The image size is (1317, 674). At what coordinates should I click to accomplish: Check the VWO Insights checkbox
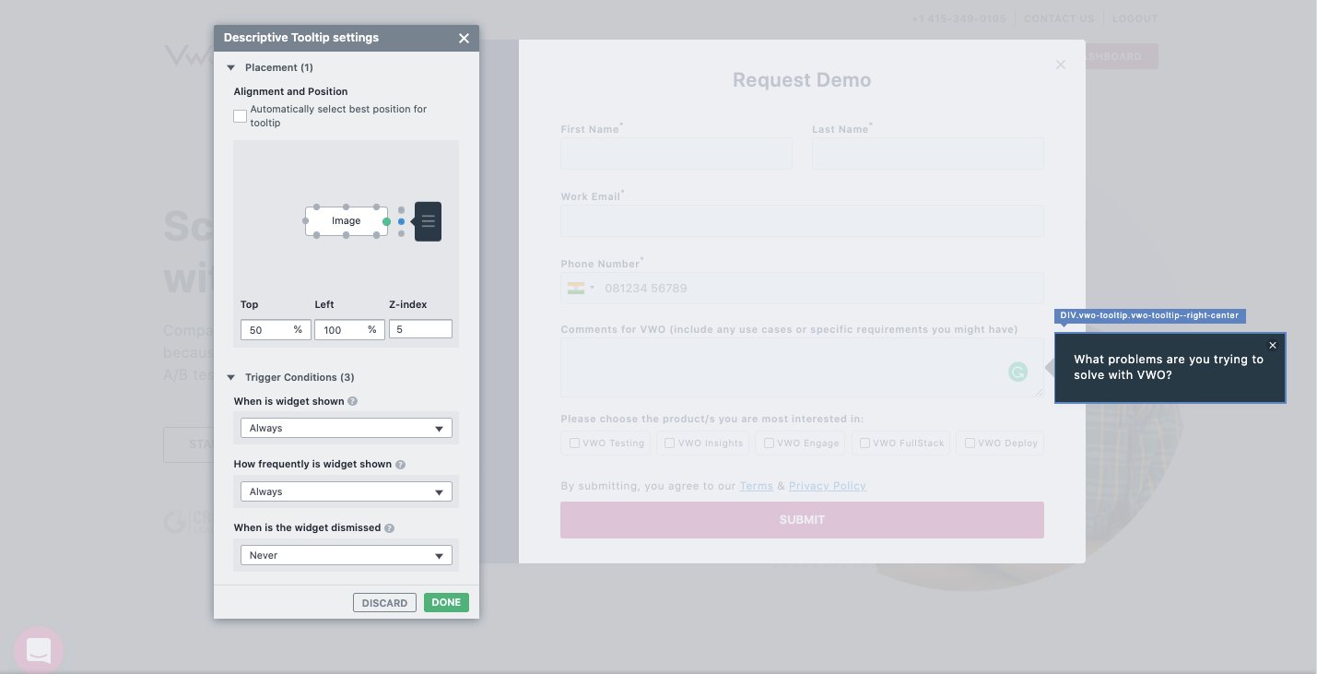click(670, 443)
